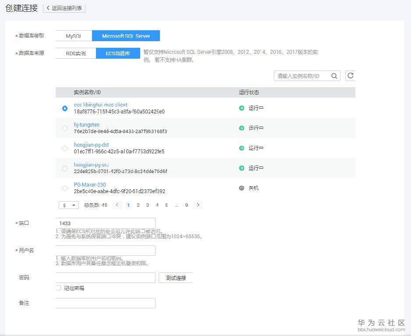This screenshot has height=336, width=411.
Task: Select the ecs-libinghui-mcs-client radio button
Action: click(65, 108)
